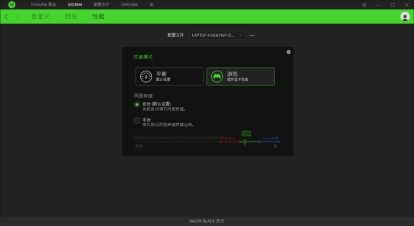The width and height of the screenshot is (414, 226).
Task: Choose 自动 (默认设置) fan speed option
Action: (x=137, y=104)
